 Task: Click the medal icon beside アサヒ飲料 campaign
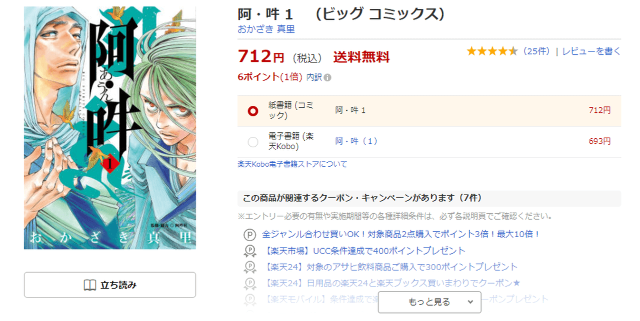[249, 267]
